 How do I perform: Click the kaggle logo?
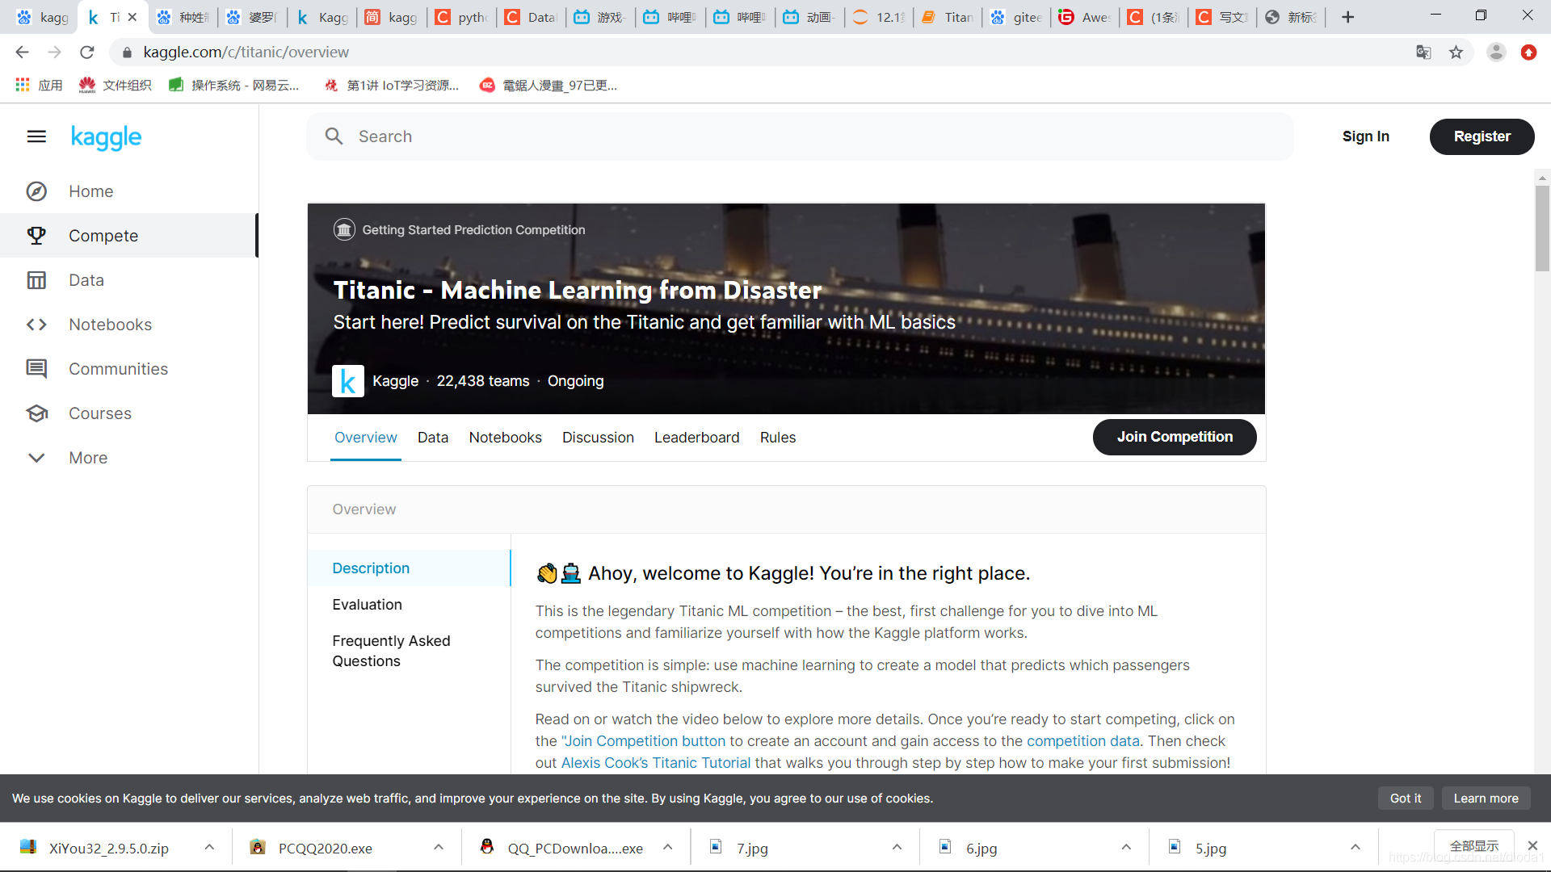coord(106,137)
